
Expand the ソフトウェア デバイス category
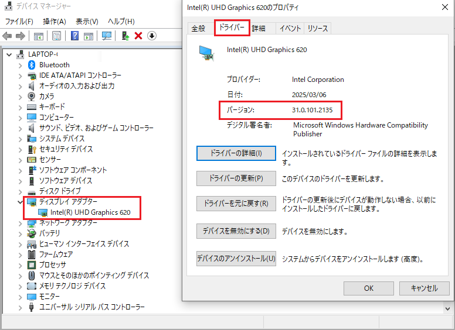point(20,181)
